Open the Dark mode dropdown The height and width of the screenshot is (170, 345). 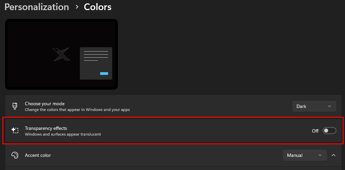(x=314, y=106)
